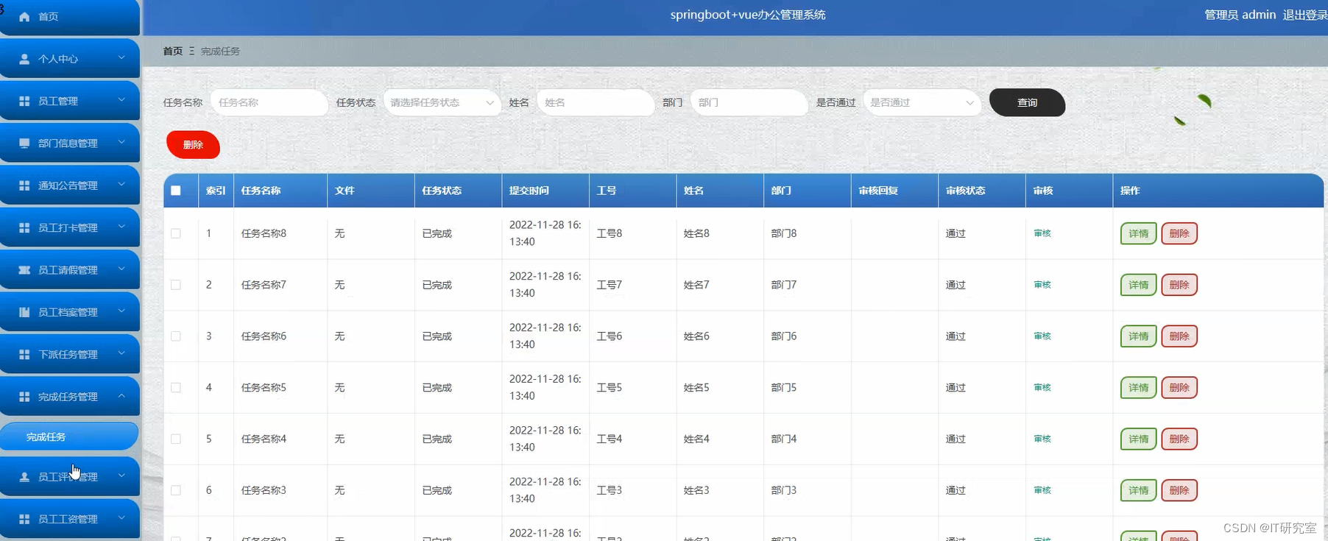Screen dimensions: 1328x541
Task: Check the row checkbox for 任务名称7
Action: (175, 285)
